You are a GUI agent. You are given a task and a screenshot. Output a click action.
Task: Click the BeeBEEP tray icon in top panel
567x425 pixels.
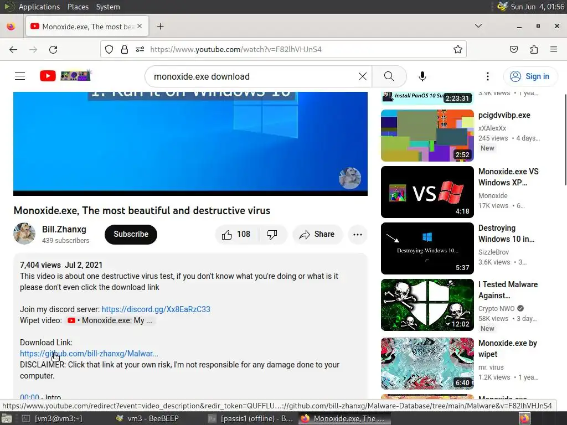(502, 7)
